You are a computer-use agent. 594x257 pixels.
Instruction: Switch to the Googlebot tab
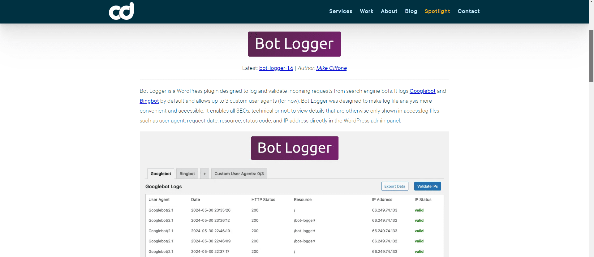[161, 173]
